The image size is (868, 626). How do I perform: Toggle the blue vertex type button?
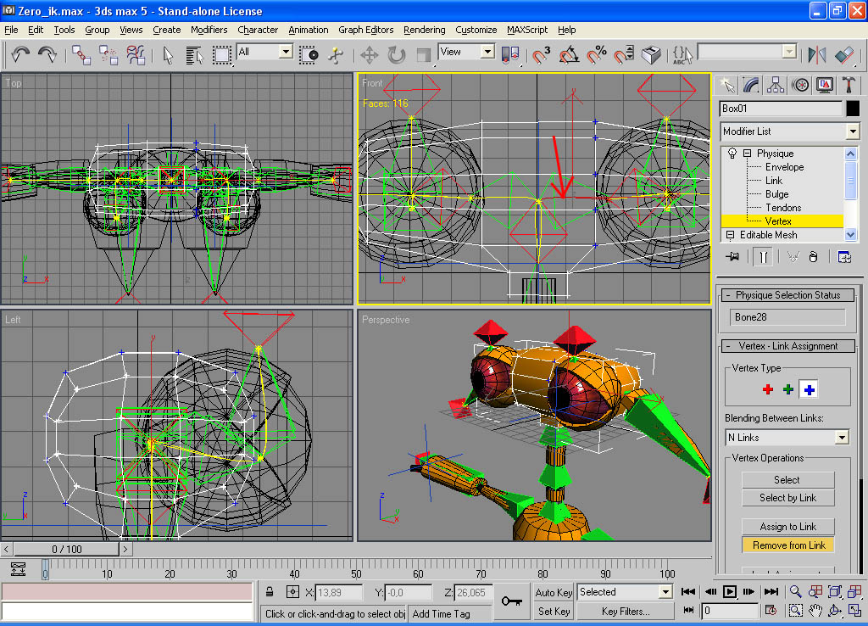click(x=809, y=389)
